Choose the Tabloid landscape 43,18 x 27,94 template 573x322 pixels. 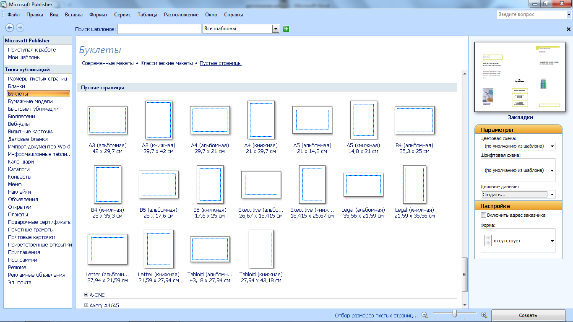pyautogui.click(x=210, y=249)
